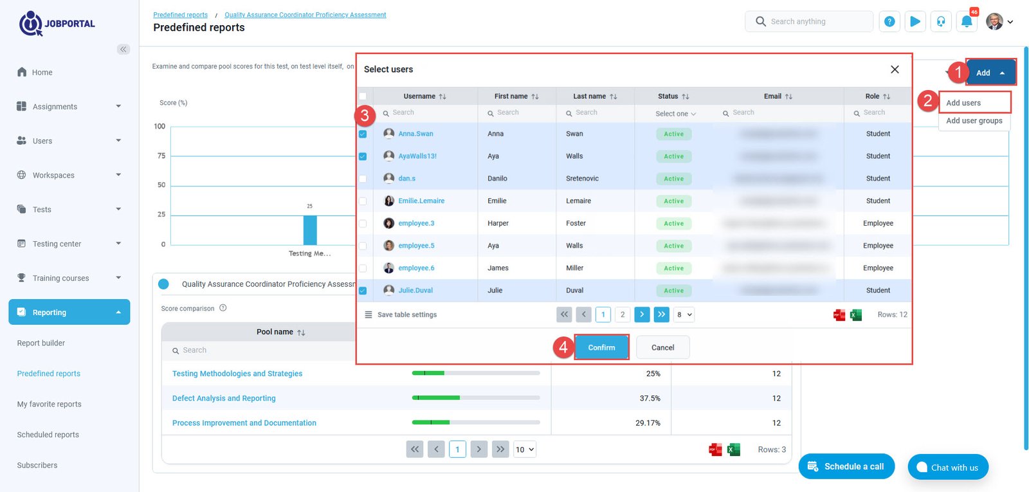Open rows-per-page dropdown showing 8

pos(684,314)
